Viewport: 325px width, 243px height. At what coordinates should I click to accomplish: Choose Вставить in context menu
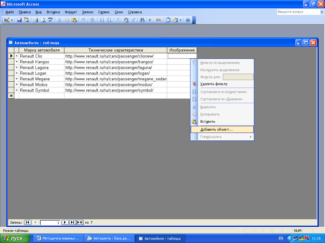222,121
